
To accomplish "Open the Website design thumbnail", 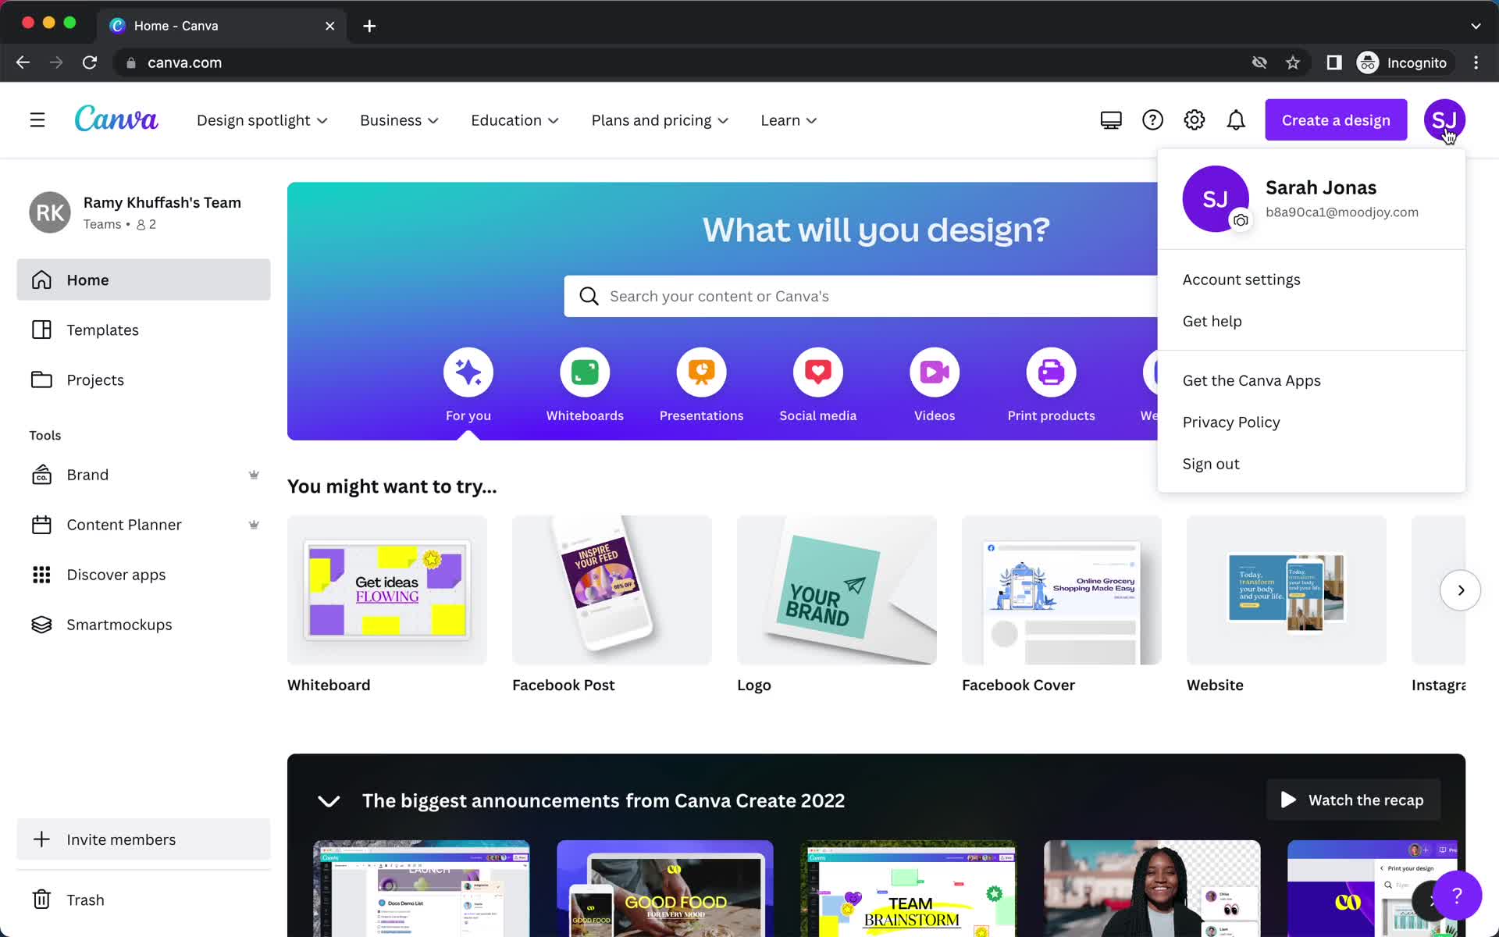I will pyautogui.click(x=1287, y=590).
